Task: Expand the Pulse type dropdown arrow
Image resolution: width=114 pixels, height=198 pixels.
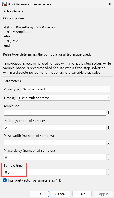Action: tap(108, 89)
